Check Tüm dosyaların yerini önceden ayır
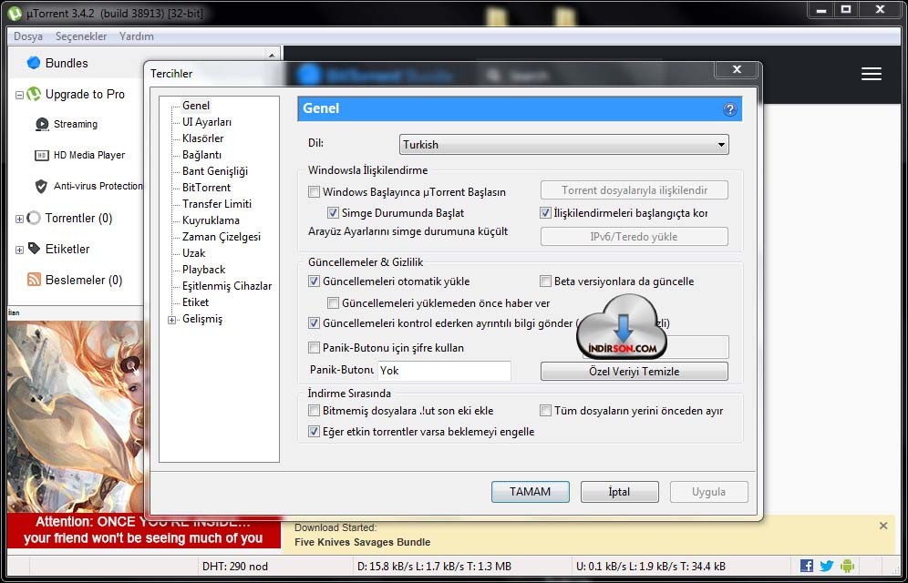 545,411
